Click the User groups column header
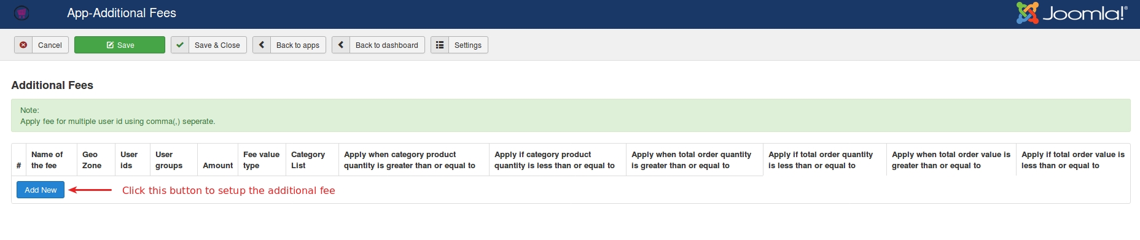 [169, 160]
